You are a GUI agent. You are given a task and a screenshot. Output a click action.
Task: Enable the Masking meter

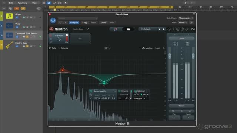147,48
